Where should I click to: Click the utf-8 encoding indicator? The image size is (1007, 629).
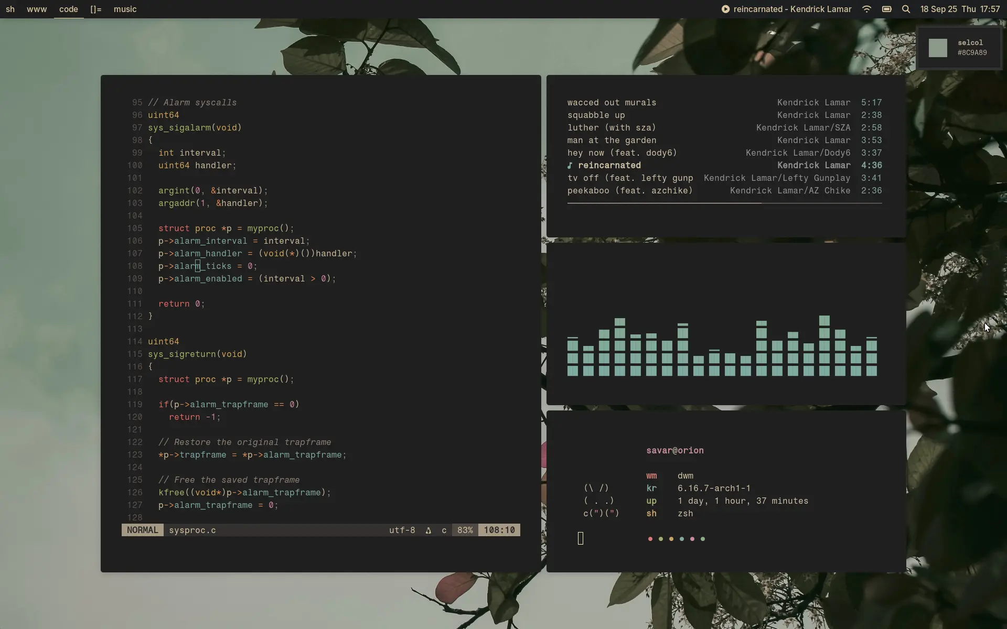click(x=401, y=530)
